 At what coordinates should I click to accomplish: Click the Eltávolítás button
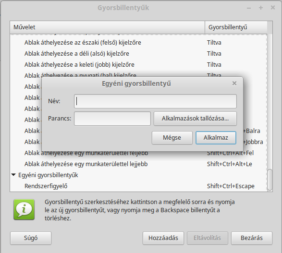[x=208, y=238]
